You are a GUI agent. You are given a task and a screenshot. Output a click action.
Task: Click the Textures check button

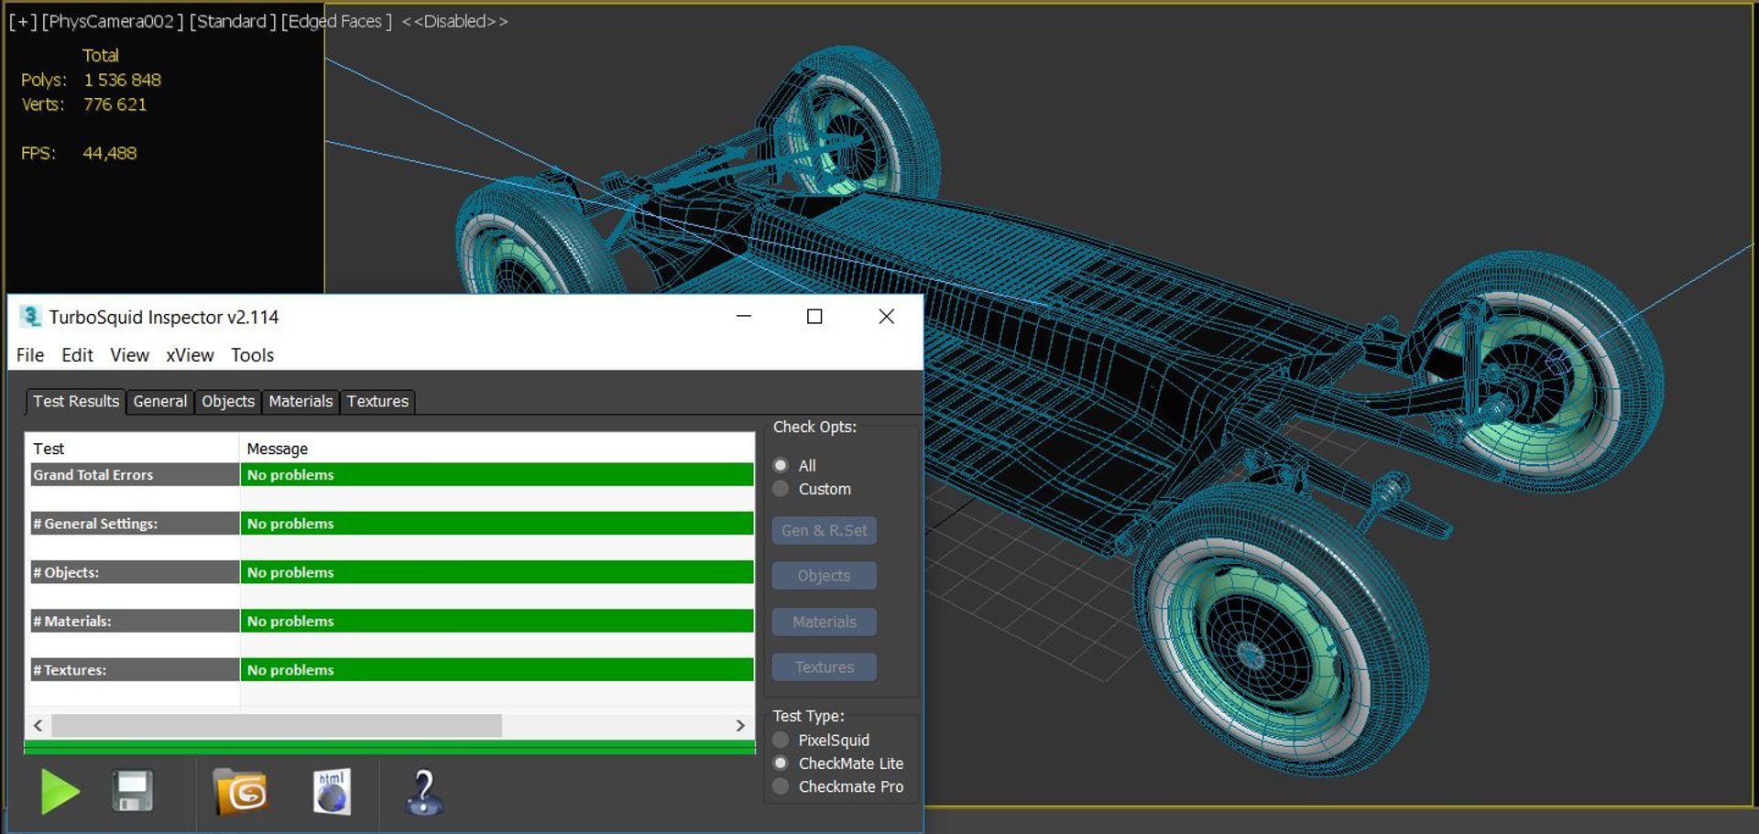click(x=824, y=667)
